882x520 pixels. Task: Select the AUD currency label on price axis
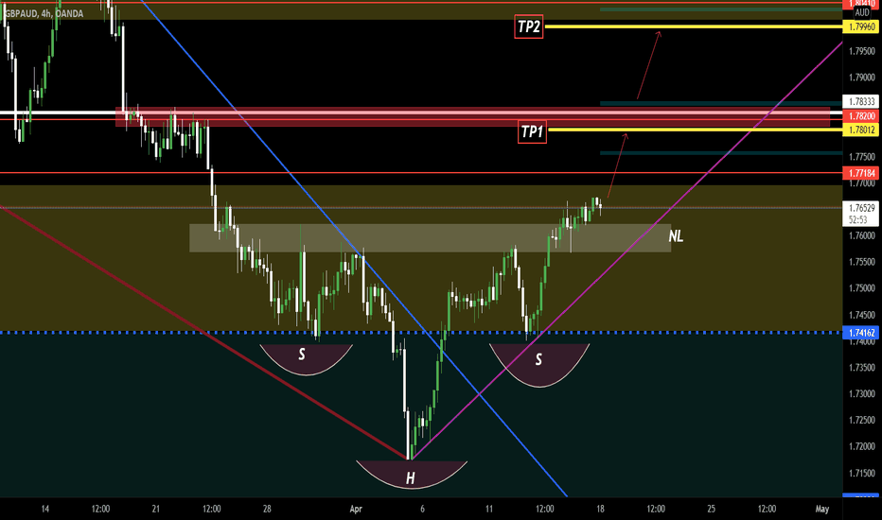(x=862, y=12)
